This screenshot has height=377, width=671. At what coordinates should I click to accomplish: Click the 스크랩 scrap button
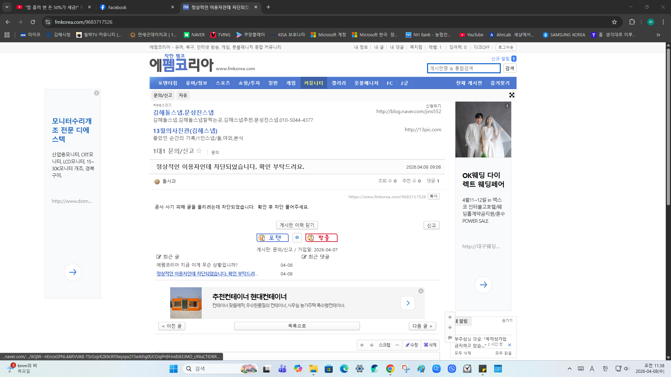pos(384,345)
